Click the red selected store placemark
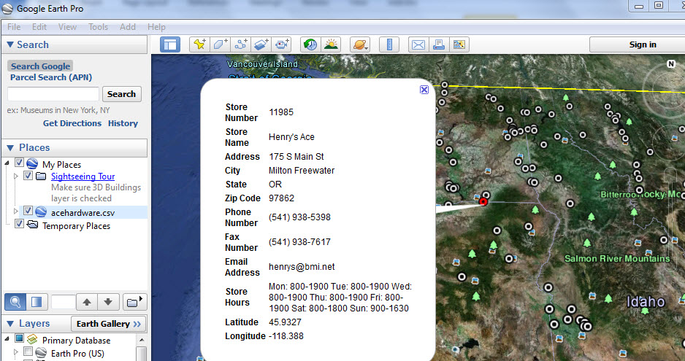 483,201
